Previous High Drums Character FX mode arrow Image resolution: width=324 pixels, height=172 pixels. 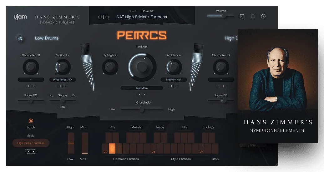coord(218,86)
